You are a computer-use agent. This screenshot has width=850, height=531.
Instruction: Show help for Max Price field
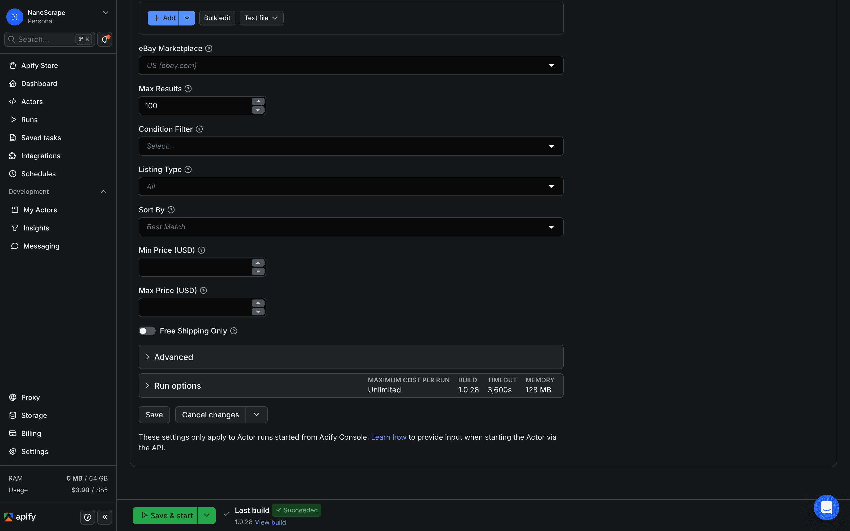[x=203, y=291]
